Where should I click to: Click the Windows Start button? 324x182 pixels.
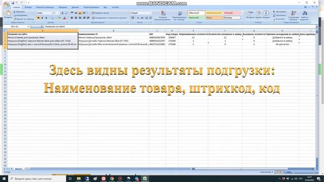(x=4, y=178)
